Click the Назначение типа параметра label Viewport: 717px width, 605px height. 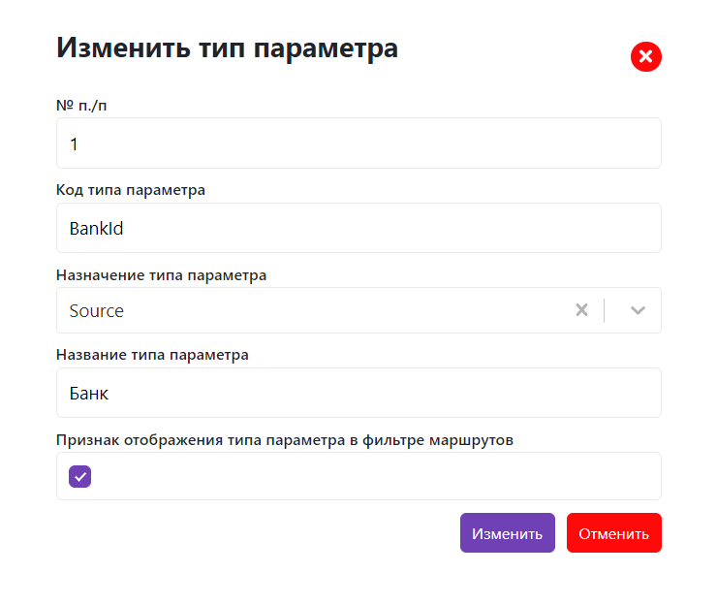(161, 275)
